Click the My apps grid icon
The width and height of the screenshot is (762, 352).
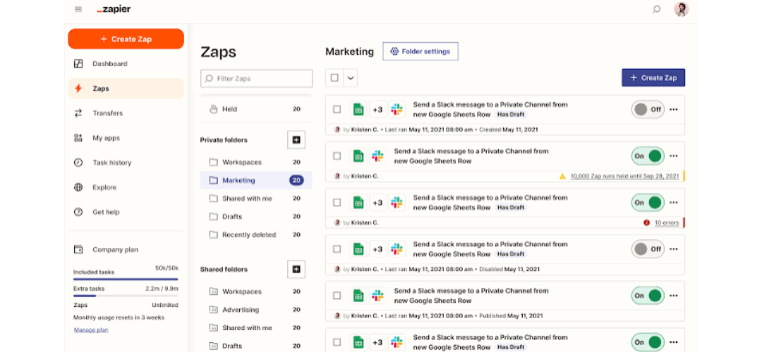(78, 138)
